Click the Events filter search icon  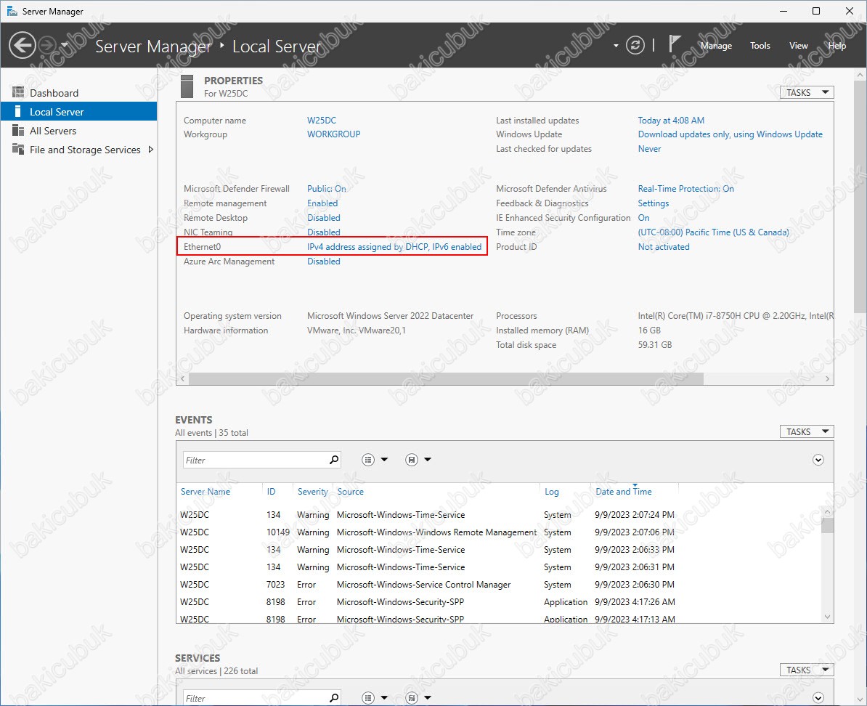[333, 460]
